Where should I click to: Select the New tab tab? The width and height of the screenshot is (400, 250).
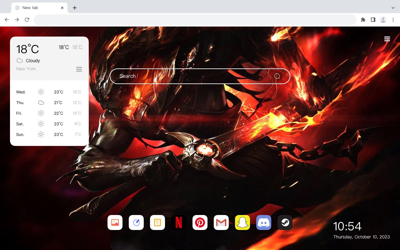(39, 8)
